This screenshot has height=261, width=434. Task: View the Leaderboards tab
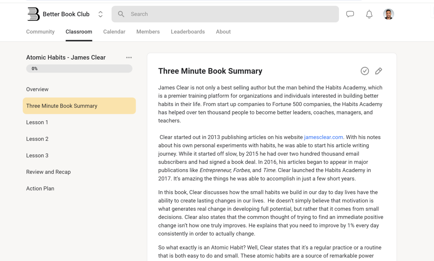188,32
